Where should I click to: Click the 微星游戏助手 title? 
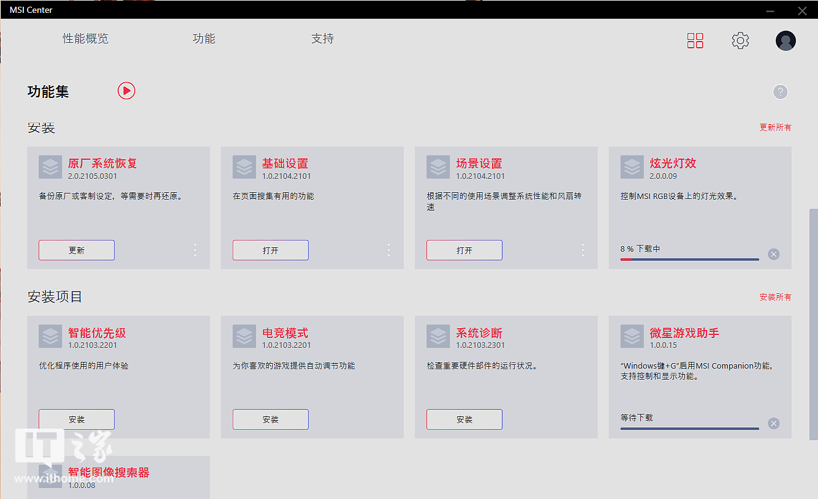(684, 333)
